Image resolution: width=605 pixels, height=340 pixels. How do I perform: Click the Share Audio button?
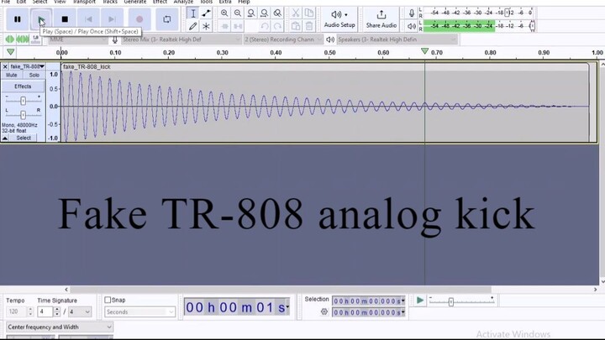381,18
